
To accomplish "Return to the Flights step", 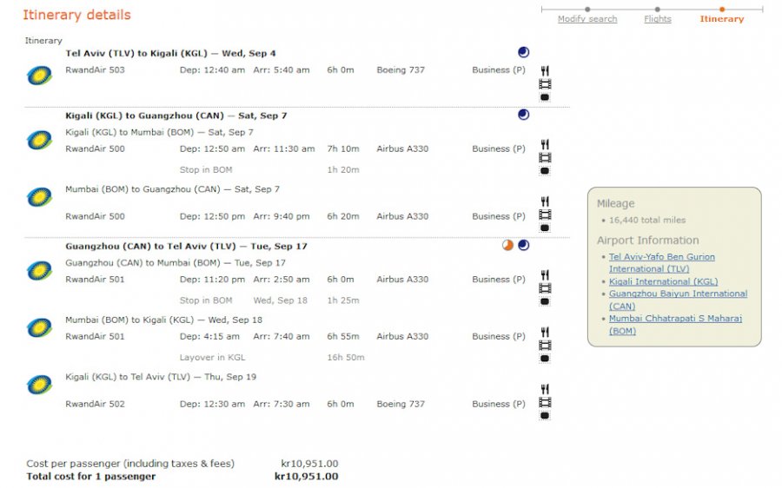I will [658, 19].
